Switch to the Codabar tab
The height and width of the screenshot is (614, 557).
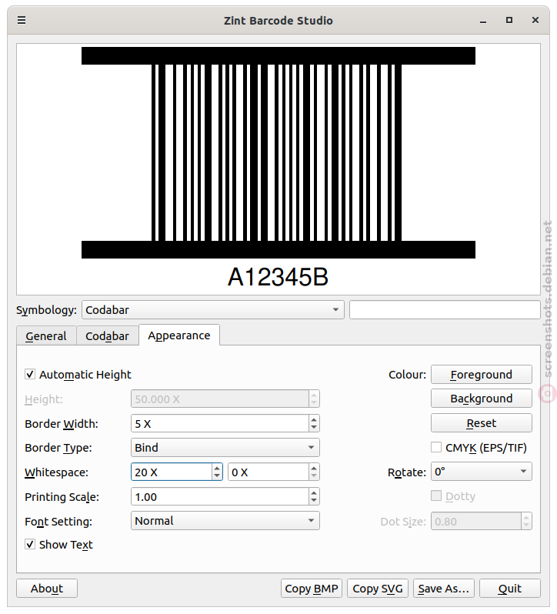coord(107,336)
